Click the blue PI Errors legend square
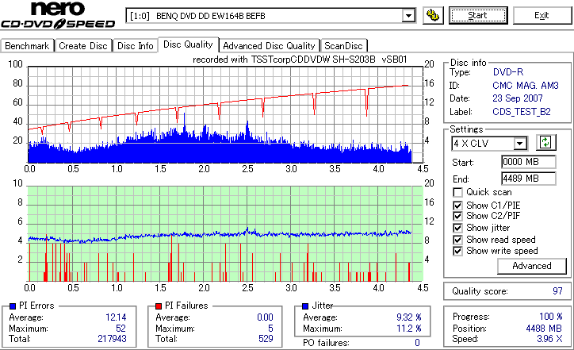This screenshot has height=350, width=574. (13, 306)
